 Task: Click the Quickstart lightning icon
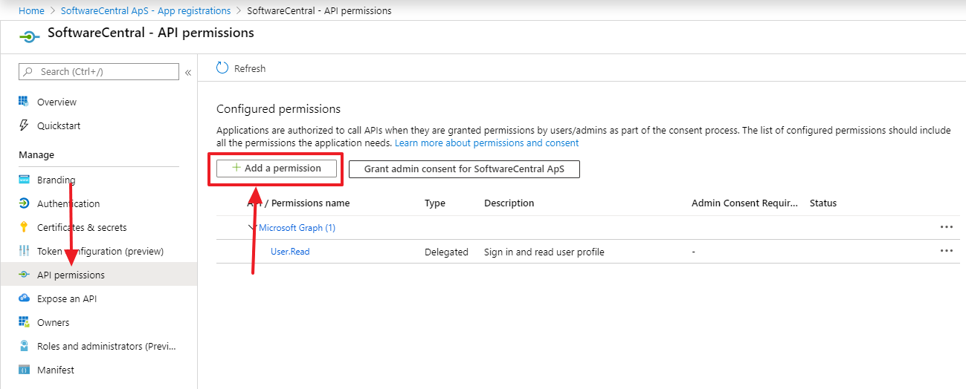pos(24,125)
